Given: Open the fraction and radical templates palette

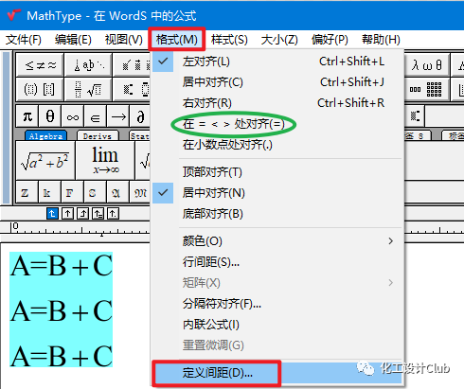Looking at the screenshot, I should click(x=88, y=89).
